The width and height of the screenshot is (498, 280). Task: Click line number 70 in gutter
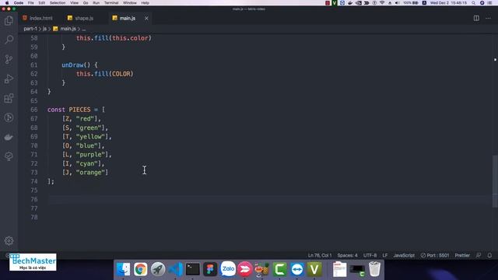(34, 145)
